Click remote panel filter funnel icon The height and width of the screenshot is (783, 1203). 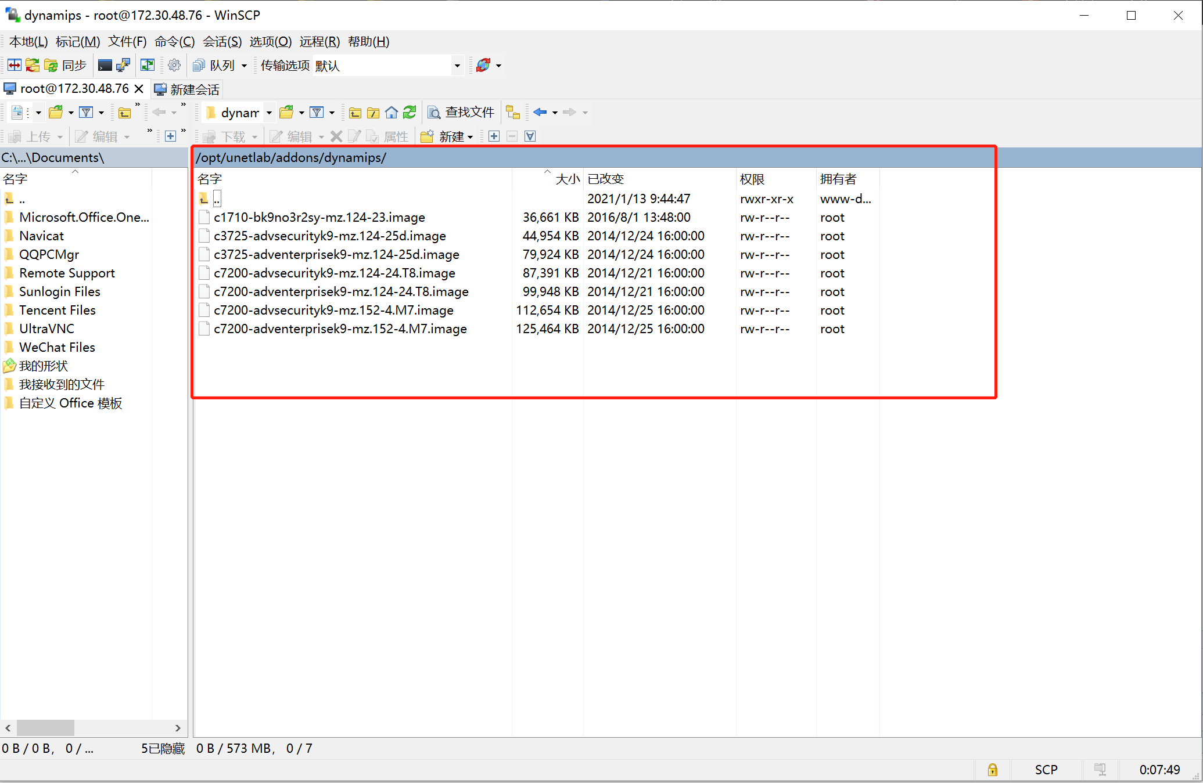[x=317, y=112]
